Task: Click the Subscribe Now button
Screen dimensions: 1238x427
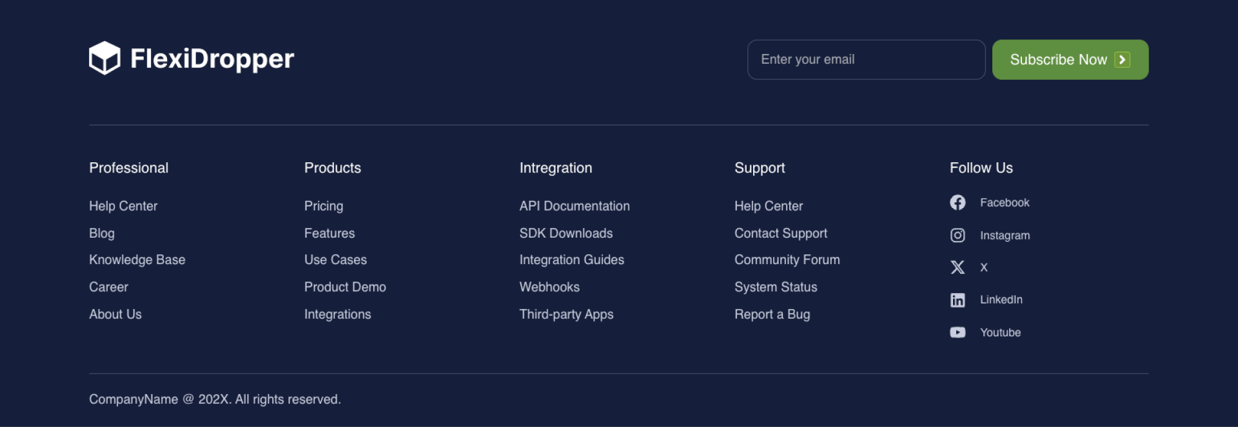Action: pyautogui.click(x=1070, y=59)
